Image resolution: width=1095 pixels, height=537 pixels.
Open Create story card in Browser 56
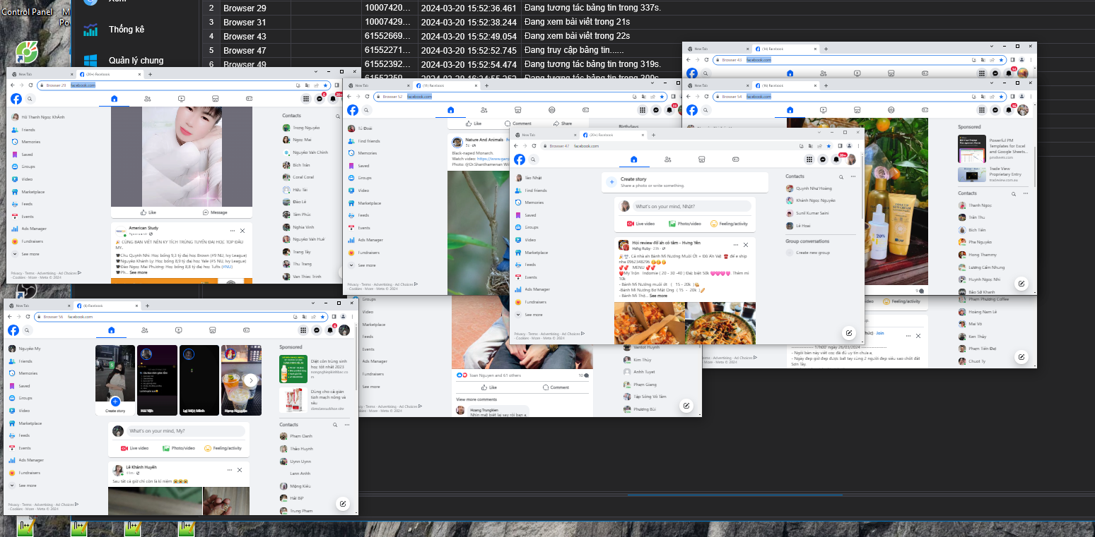115,380
